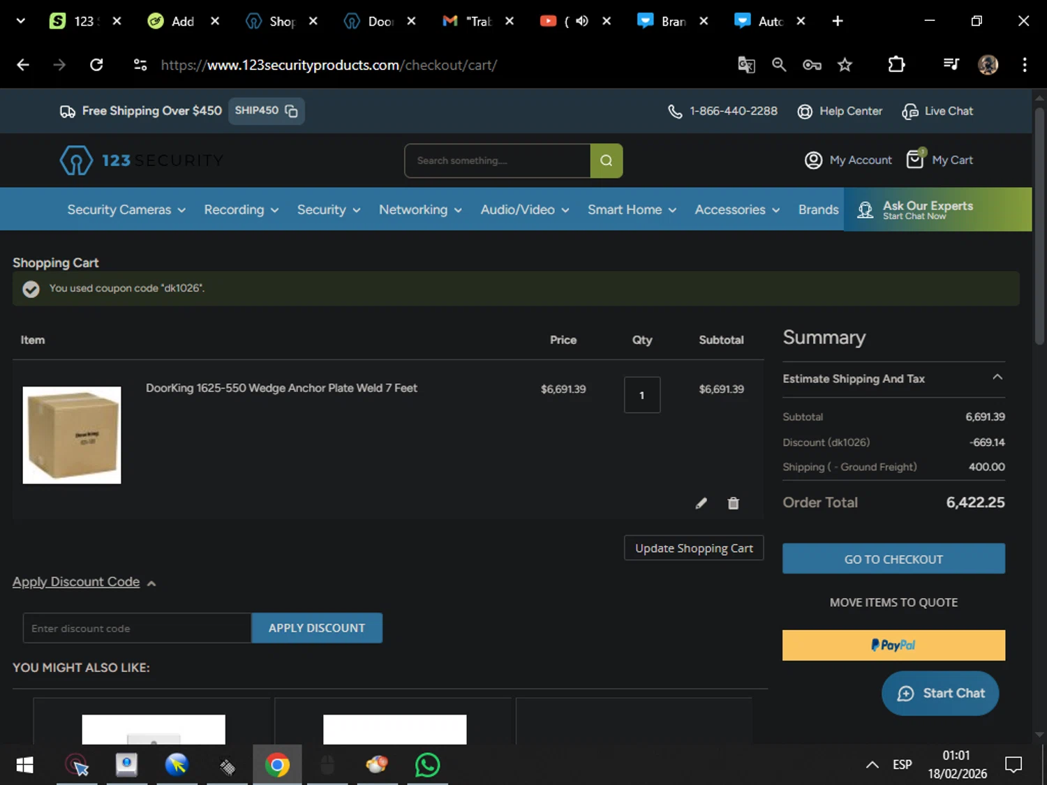This screenshot has height=785, width=1047.
Task: Close the Shop tab
Action: (x=313, y=21)
